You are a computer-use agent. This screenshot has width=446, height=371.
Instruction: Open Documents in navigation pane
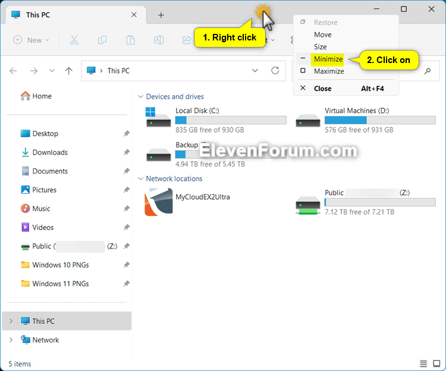click(x=45, y=171)
